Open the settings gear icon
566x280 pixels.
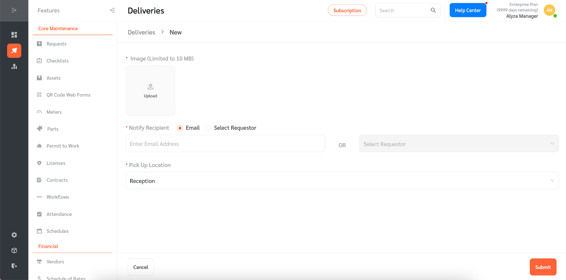click(x=14, y=235)
